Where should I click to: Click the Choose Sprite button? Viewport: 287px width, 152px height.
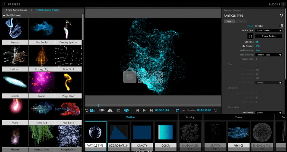pos(269,36)
